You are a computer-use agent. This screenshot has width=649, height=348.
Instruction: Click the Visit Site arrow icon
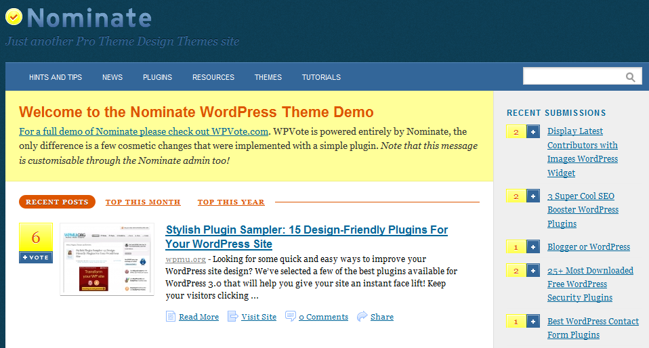(x=233, y=316)
